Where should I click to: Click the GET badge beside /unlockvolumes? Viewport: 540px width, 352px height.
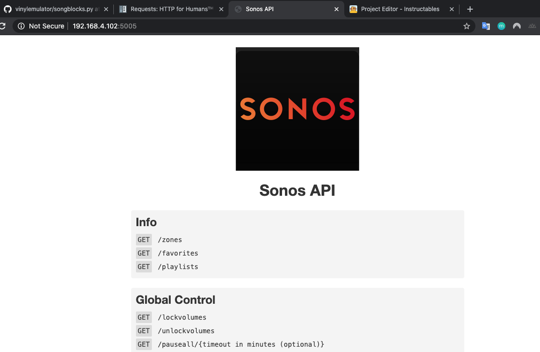point(144,331)
